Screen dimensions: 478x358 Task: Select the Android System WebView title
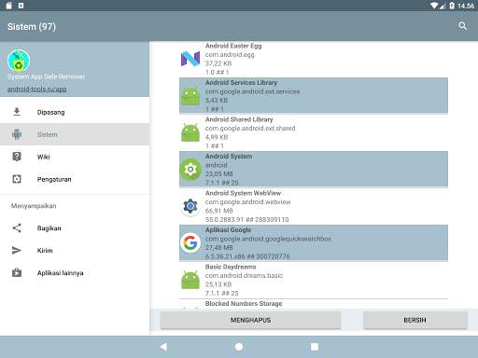tap(243, 193)
